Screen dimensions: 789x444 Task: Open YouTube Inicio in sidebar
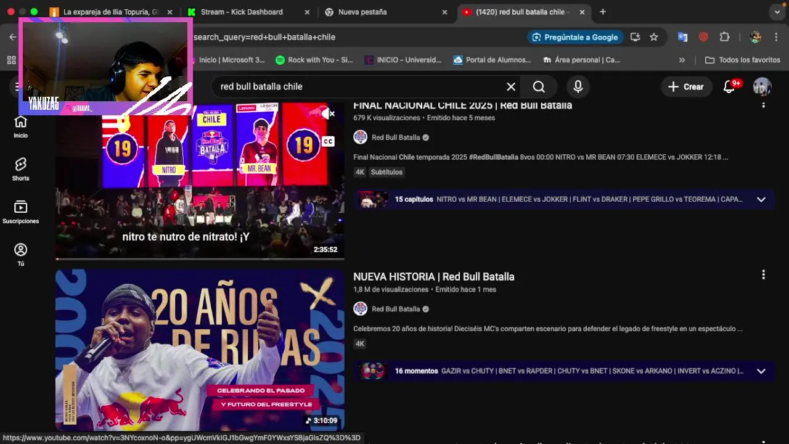tap(20, 126)
